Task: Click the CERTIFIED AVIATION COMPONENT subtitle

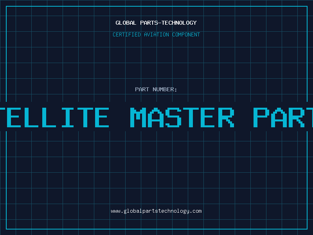Action: click(x=156, y=34)
